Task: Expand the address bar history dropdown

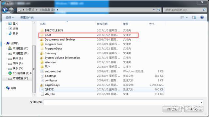Action: pyautogui.click(x=154, y=10)
